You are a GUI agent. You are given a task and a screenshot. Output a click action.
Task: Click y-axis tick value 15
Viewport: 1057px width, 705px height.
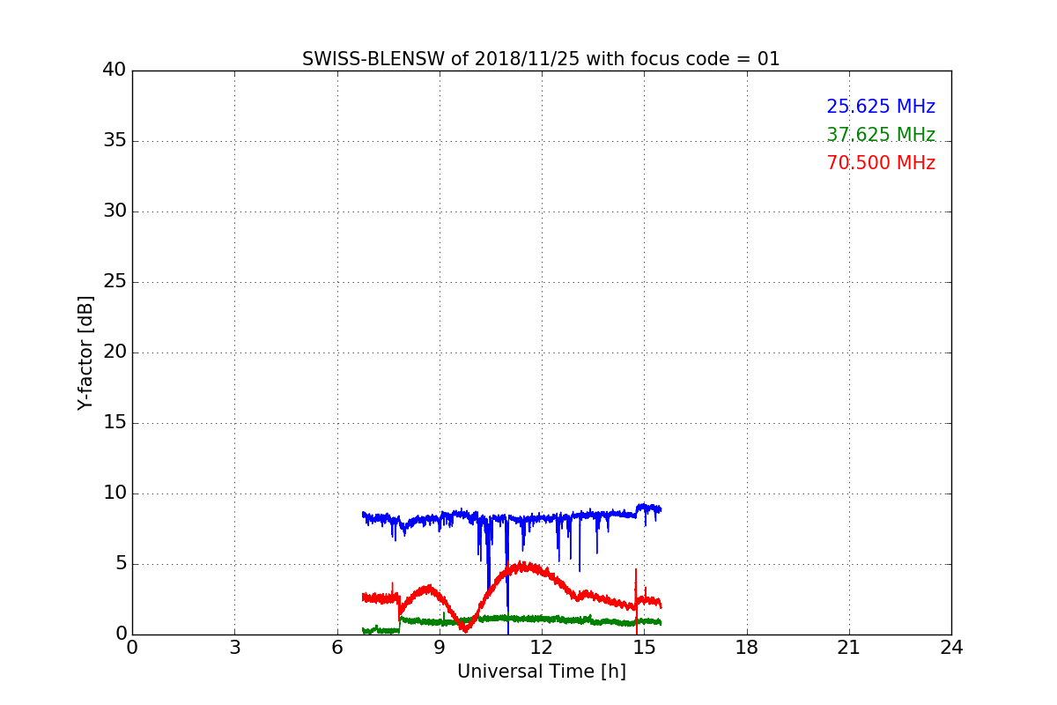(115, 423)
